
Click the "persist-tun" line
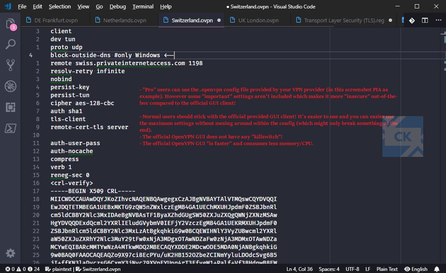[70, 95]
